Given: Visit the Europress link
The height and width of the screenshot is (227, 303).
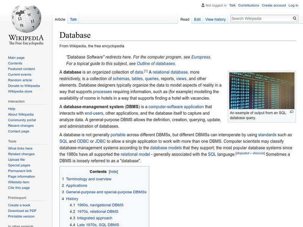Looking at the screenshot, I should point(201,56).
